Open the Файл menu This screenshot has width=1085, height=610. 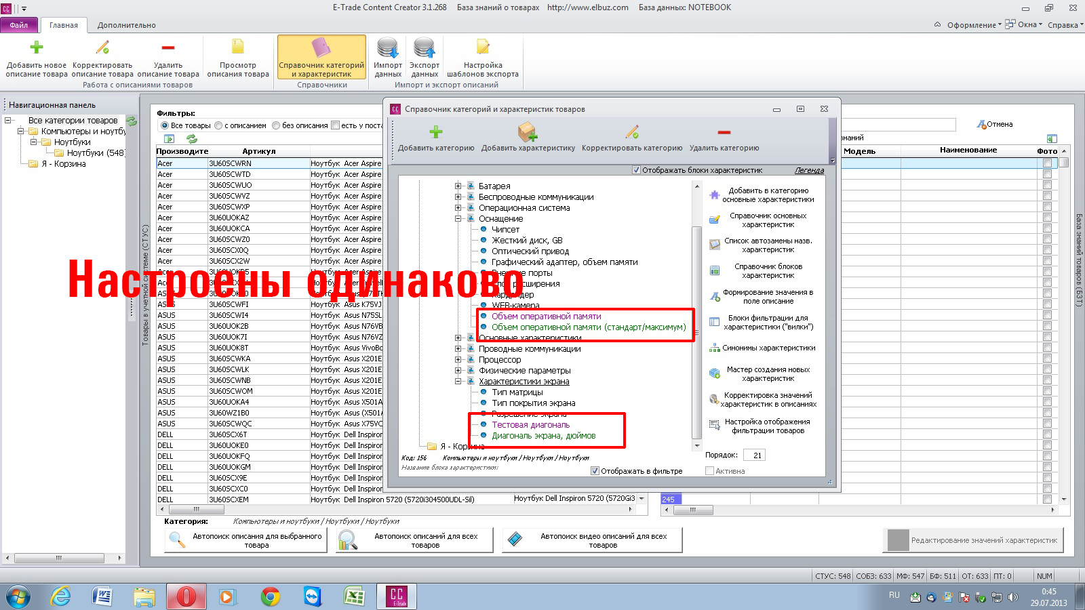[19, 25]
